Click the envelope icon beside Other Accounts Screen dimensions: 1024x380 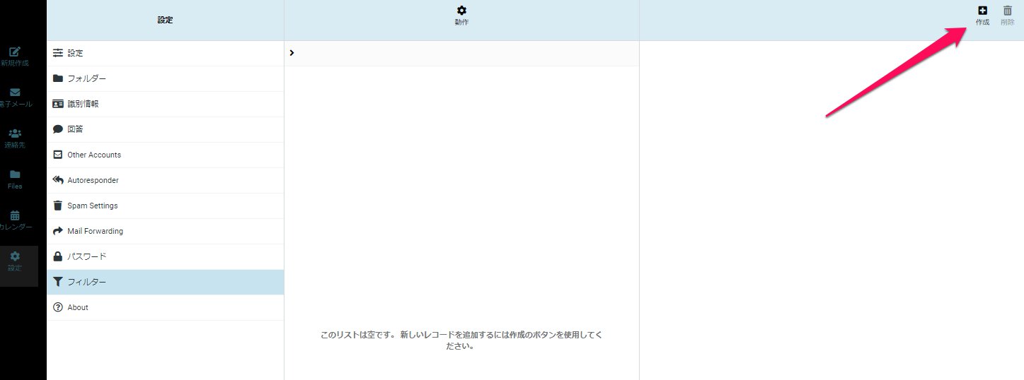[58, 155]
